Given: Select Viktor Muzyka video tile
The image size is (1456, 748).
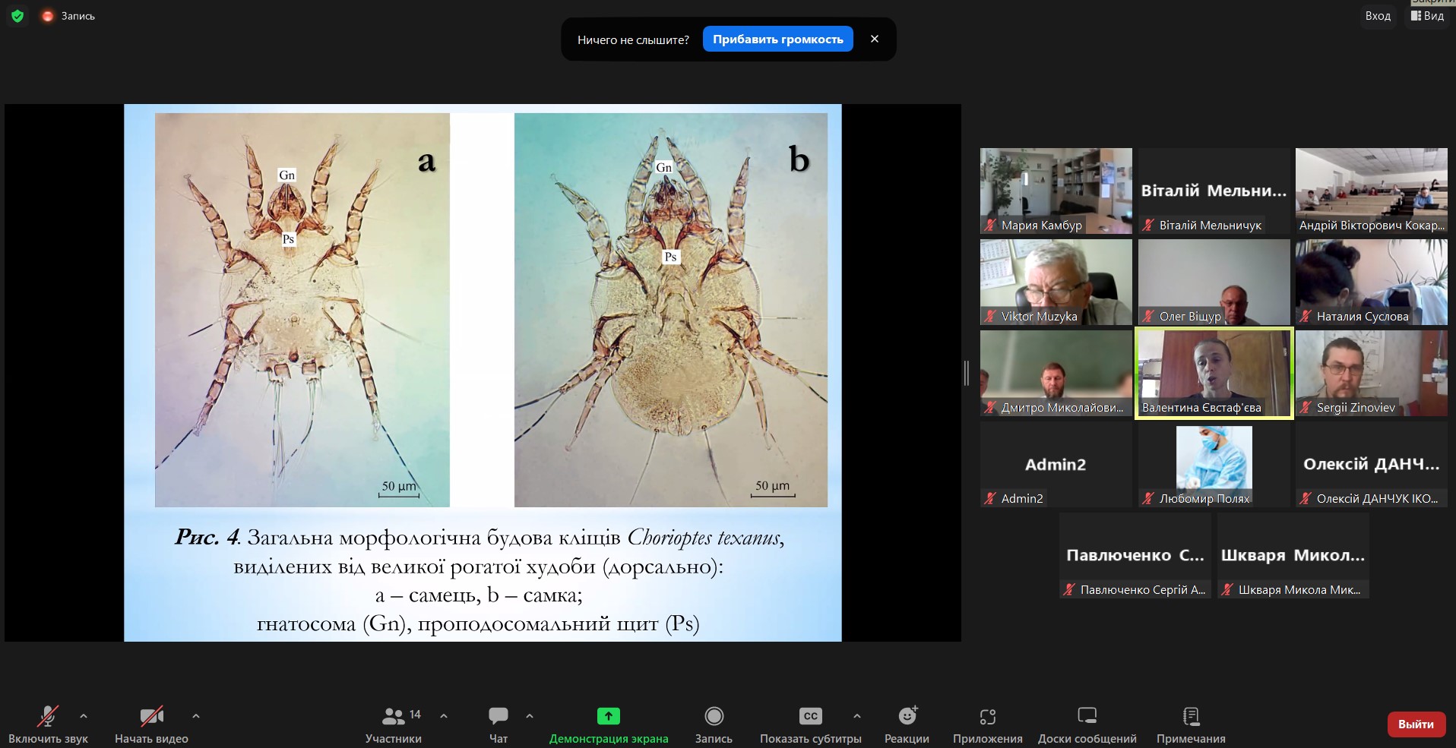Looking at the screenshot, I should 1056,282.
